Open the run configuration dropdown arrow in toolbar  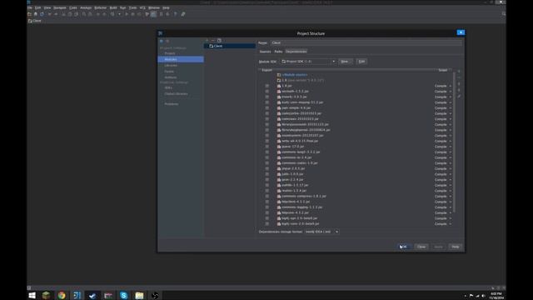119,14
